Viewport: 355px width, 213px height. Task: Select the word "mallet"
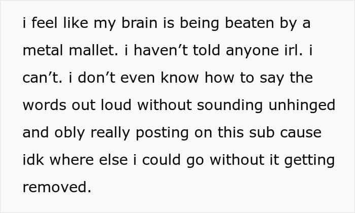pos(93,50)
